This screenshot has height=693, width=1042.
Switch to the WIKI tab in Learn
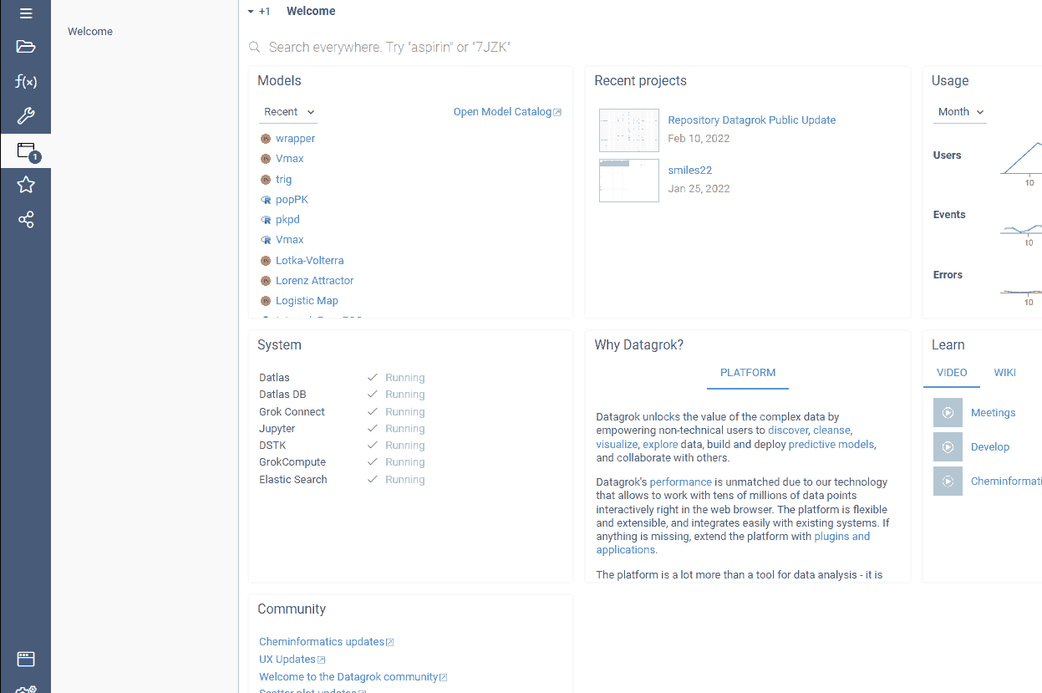point(1004,372)
